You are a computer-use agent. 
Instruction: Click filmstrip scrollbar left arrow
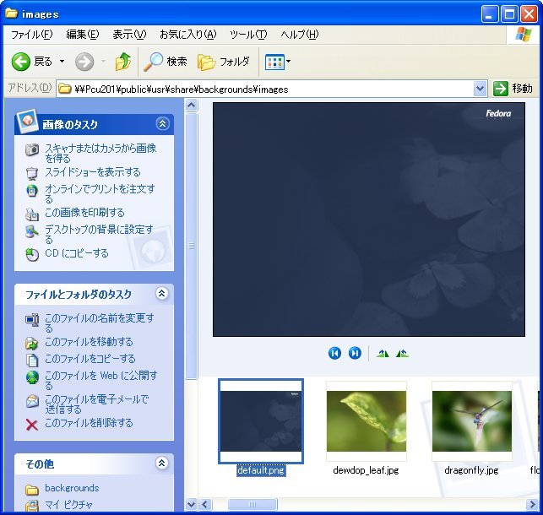click(x=205, y=504)
